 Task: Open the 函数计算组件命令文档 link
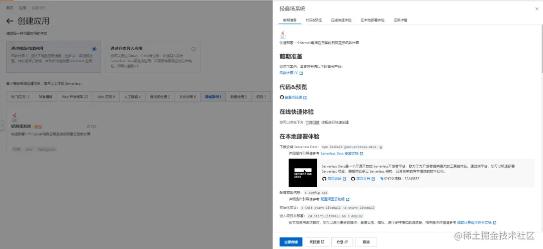click(475, 222)
